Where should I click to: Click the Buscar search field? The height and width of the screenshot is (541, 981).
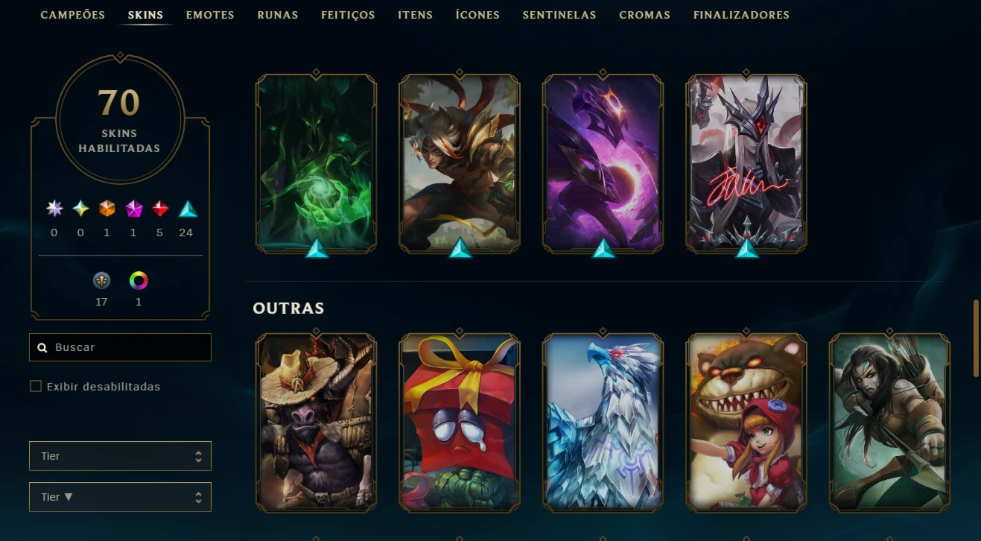120,347
